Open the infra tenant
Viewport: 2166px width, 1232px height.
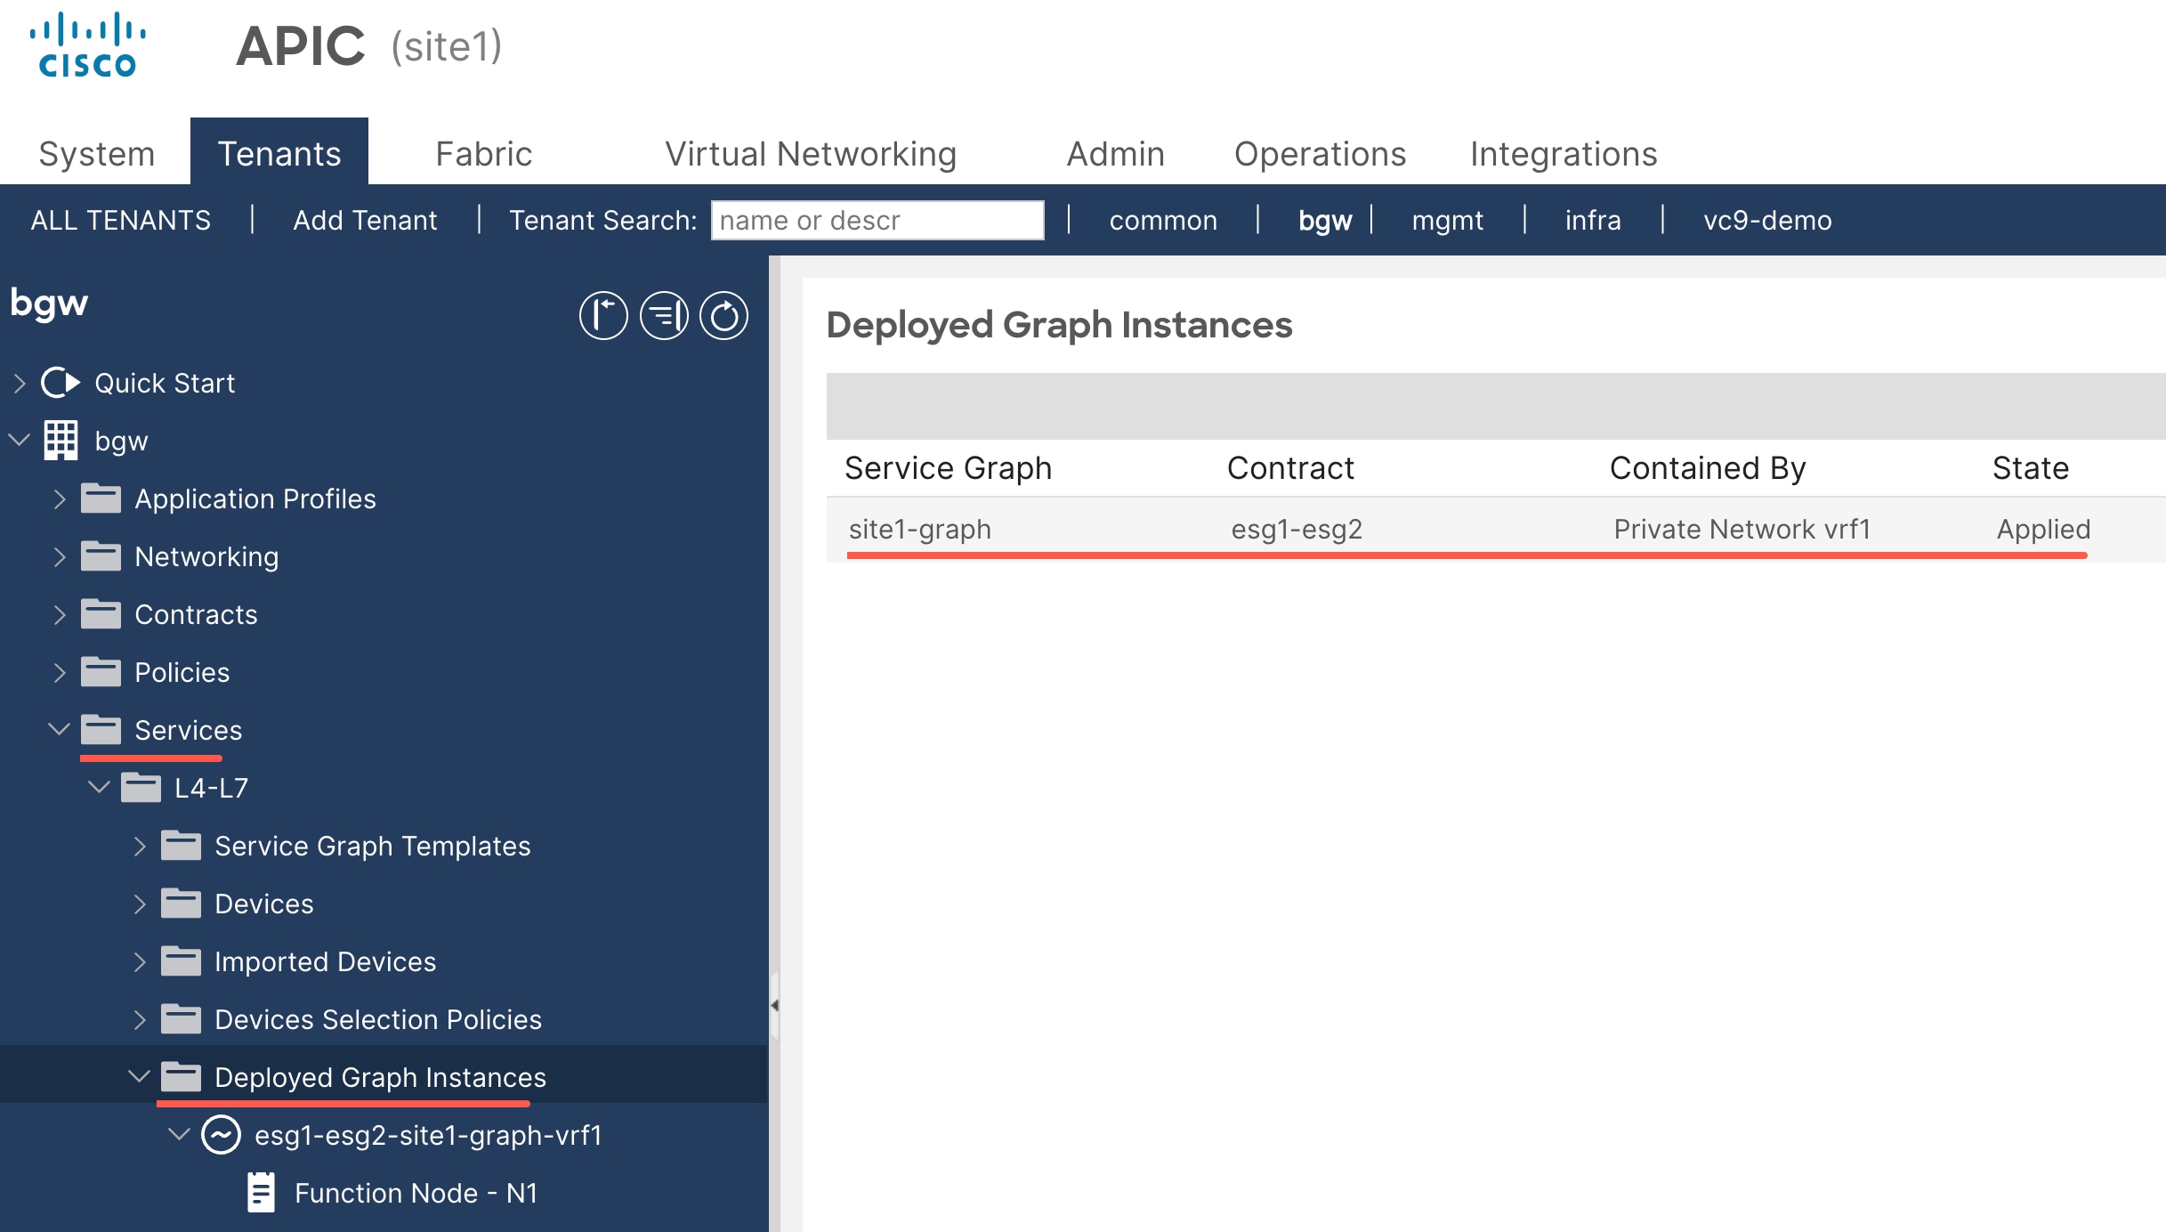click(x=1593, y=220)
